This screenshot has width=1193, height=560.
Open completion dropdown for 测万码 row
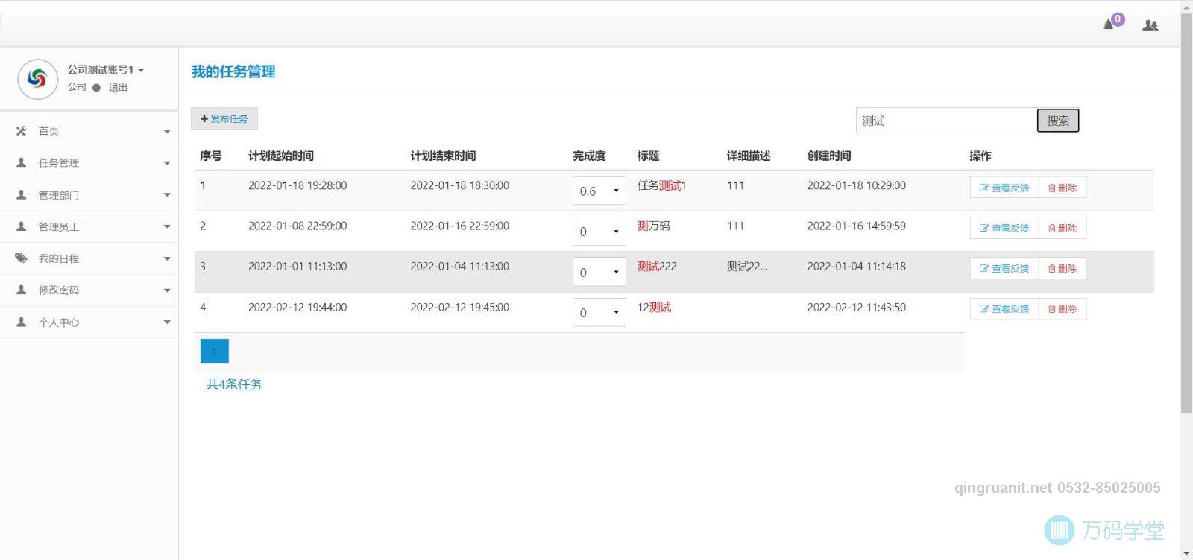pyautogui.click(x=599, y=232)
